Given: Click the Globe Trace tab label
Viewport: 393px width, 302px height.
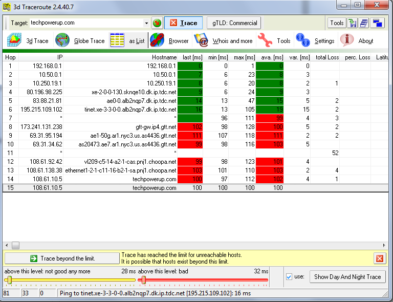Looking at the screenshot, I should point(89,41).
